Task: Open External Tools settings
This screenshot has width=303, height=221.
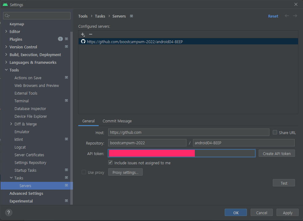Action: point(26,93)
